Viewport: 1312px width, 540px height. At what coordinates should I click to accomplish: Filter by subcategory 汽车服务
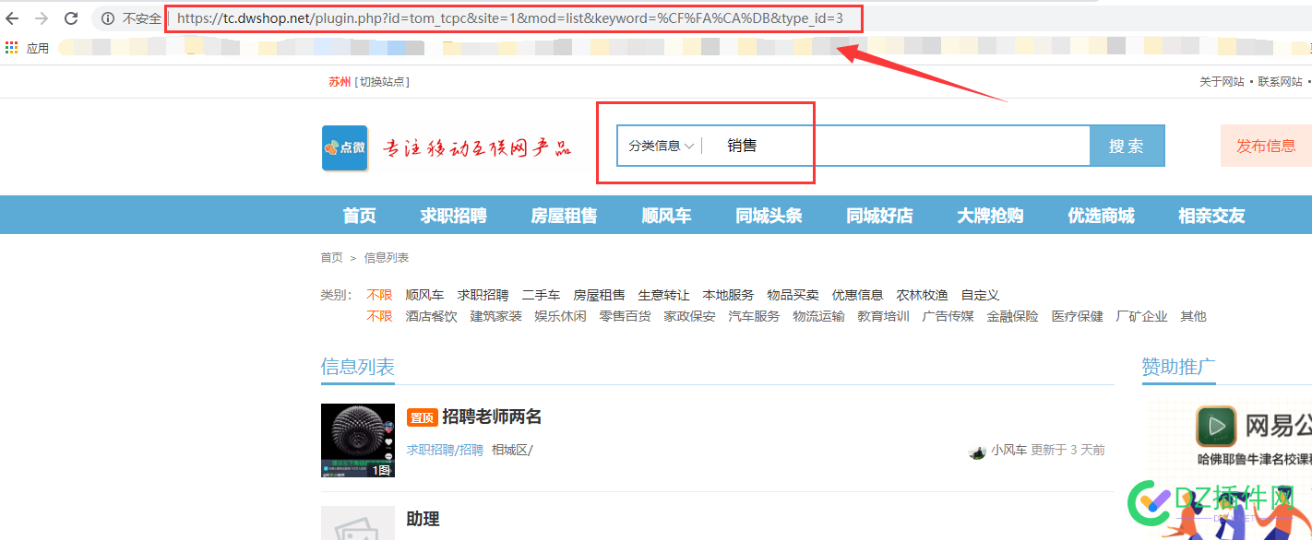pos(754,316)
